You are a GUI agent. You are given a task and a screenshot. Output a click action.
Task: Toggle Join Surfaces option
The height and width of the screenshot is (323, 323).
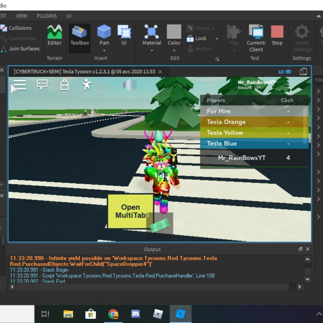click(20, 48)
